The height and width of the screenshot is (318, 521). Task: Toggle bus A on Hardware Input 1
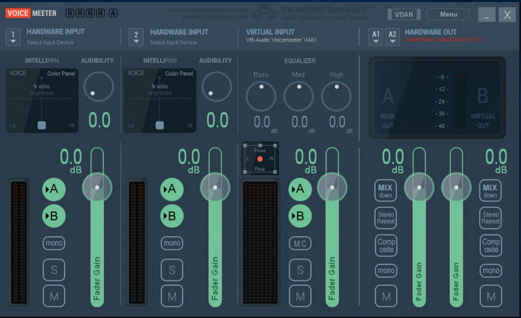pyautogui.click(x=54, y=189)
